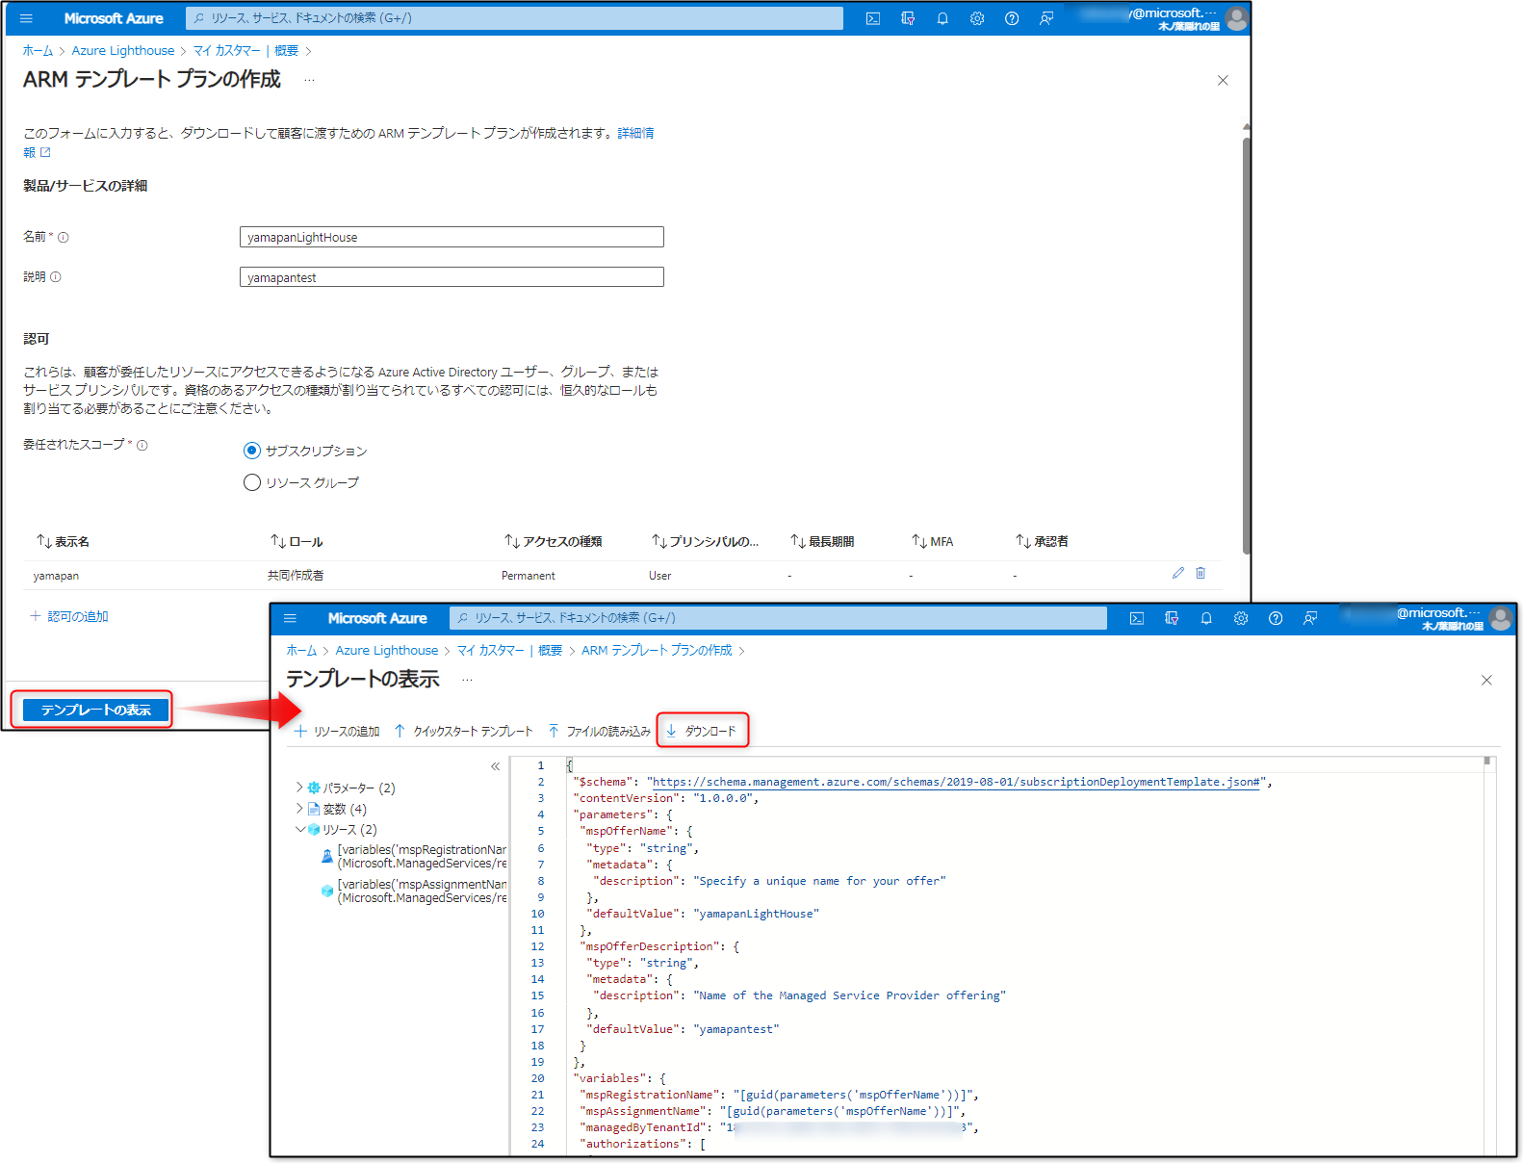The image size is (1523, 1163).
Task: Go to ホーム breadcrumb in back window
Action: click(38, 51)
